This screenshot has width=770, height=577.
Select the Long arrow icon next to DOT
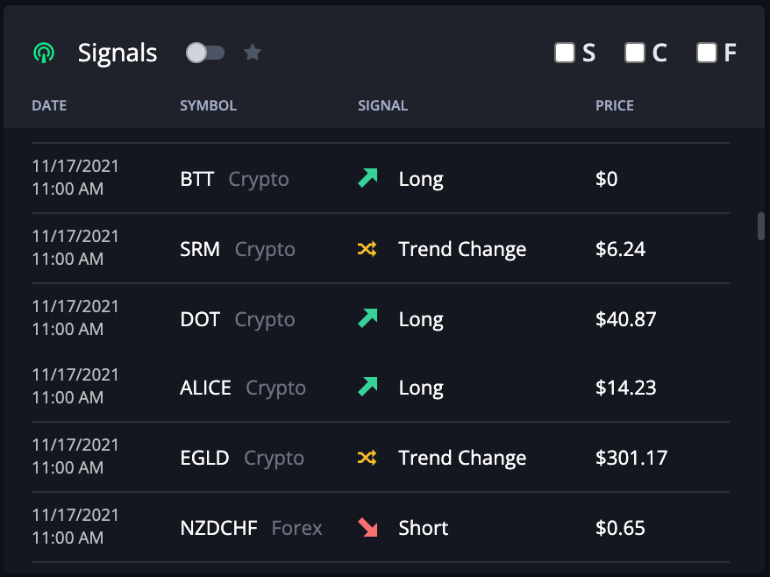click(367, 318)
